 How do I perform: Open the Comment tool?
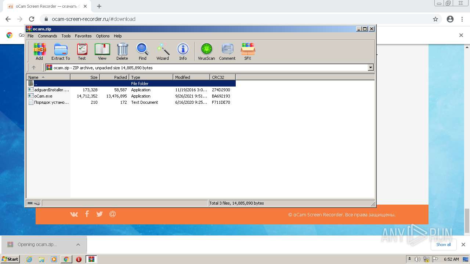tap(227, 52)
